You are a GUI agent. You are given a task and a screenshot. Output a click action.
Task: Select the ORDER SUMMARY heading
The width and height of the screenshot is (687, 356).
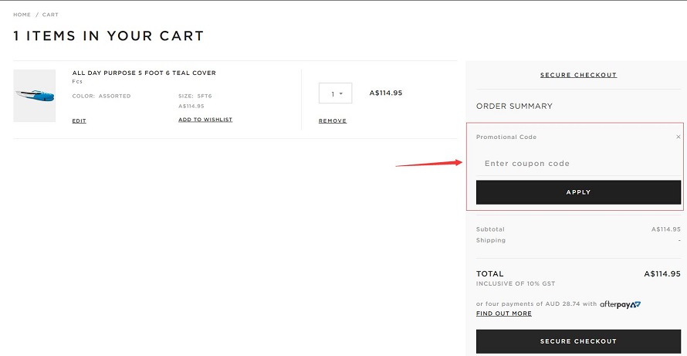point(514,106)
